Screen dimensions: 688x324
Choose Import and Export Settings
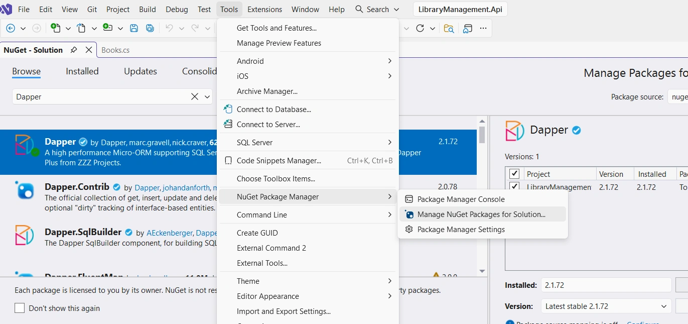307,311
